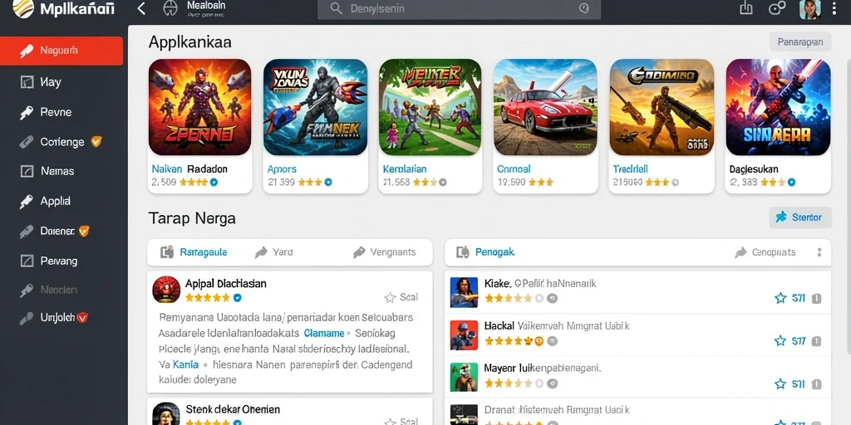
Task: Click the Panarapan button
Action: 800,42
